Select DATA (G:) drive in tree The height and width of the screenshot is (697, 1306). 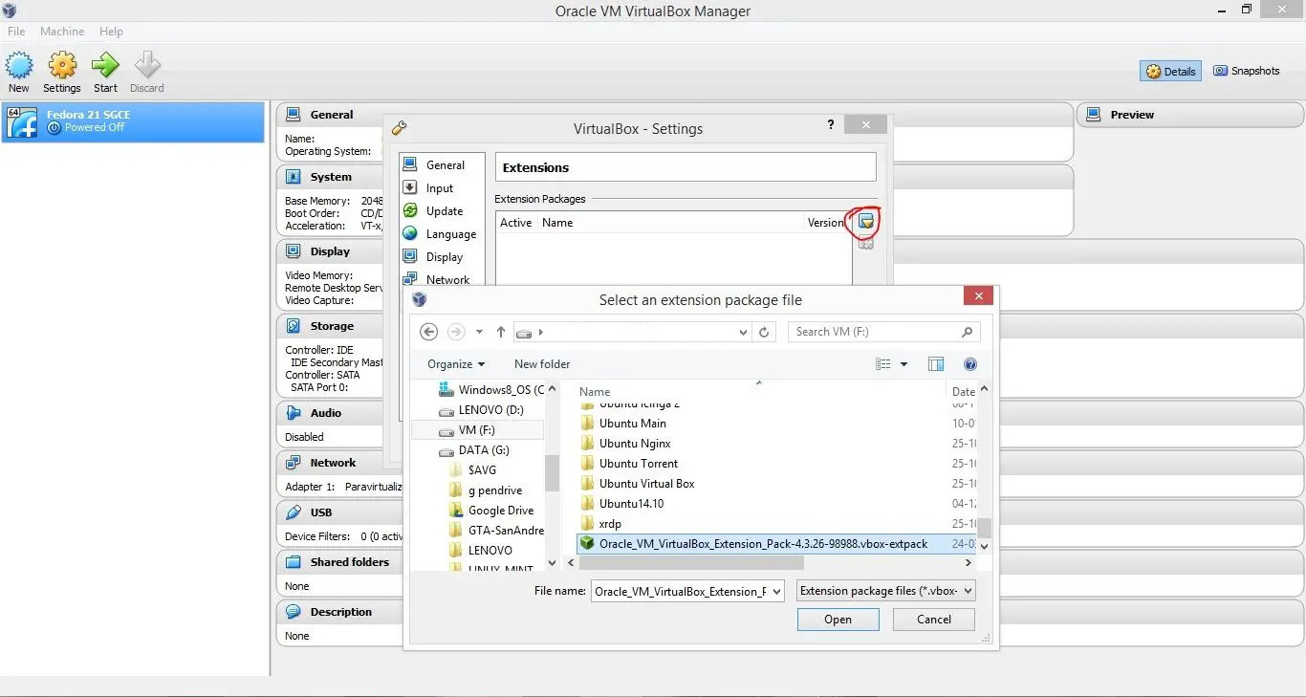(x=474, y=450)
